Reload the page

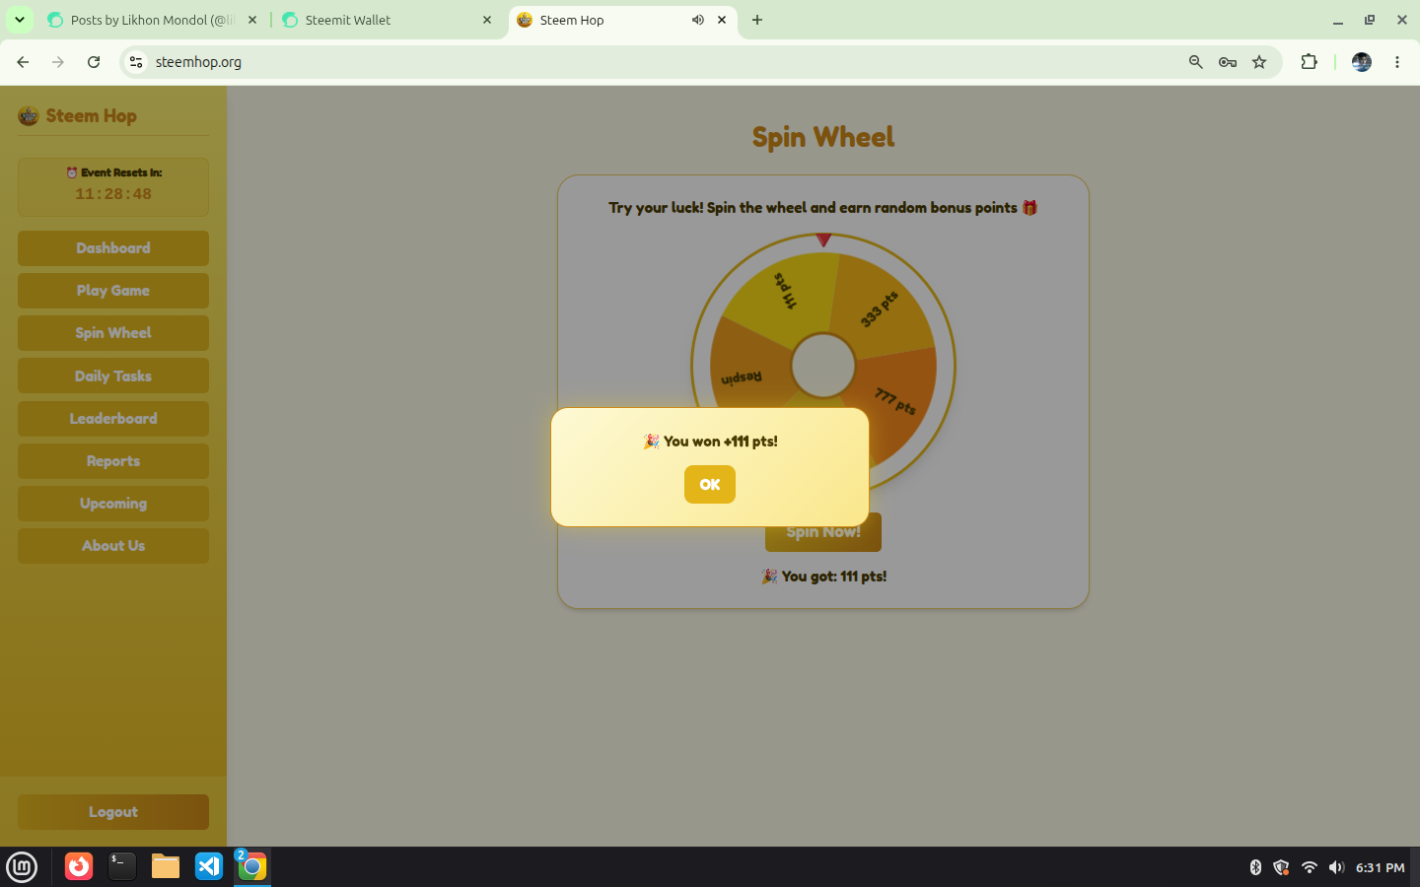click(x=94, y=62)
